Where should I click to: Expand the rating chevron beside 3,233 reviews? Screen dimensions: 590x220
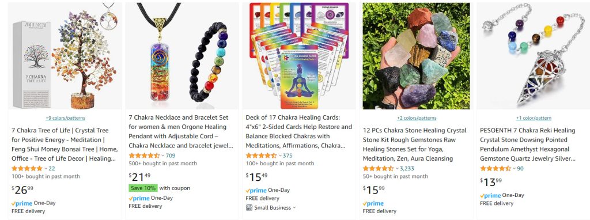coord(397,169)
